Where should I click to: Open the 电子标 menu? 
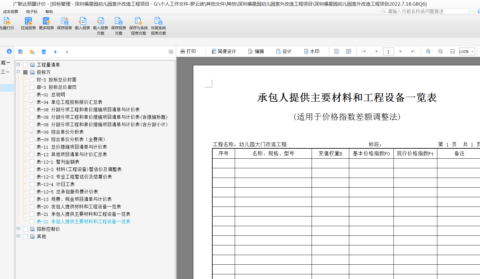pos(32,12)
